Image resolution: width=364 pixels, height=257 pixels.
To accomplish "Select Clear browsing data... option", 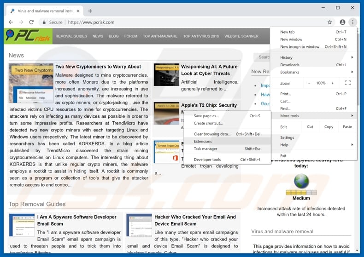I will coord(227,134).
